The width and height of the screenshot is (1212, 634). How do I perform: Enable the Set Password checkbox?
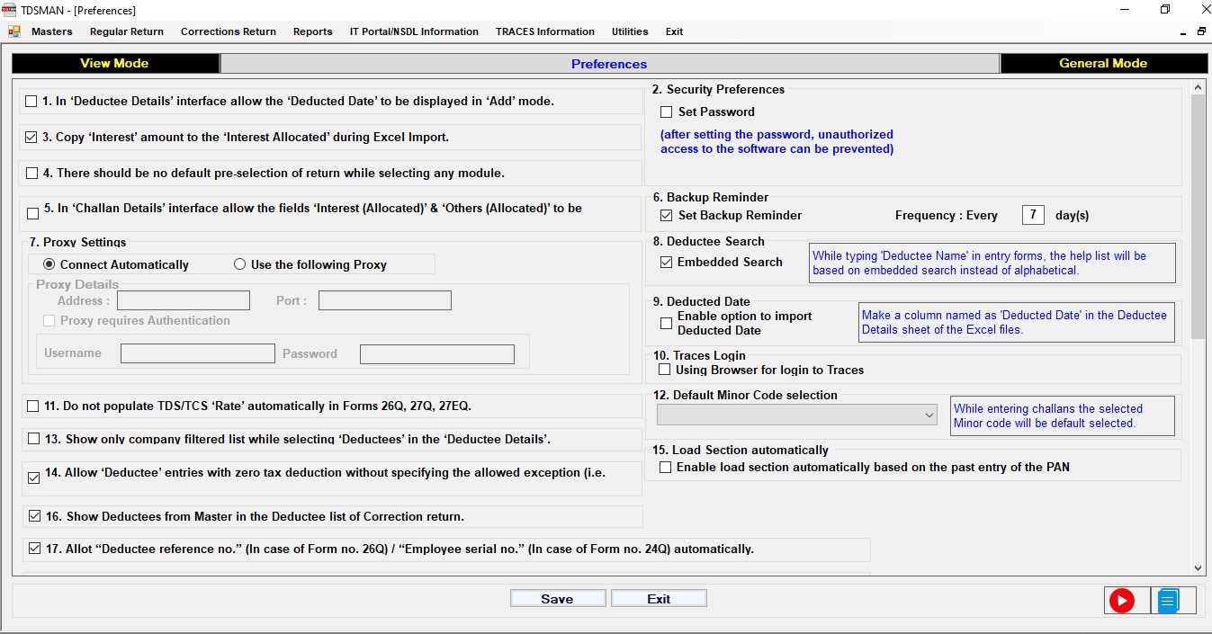(667, 112)
